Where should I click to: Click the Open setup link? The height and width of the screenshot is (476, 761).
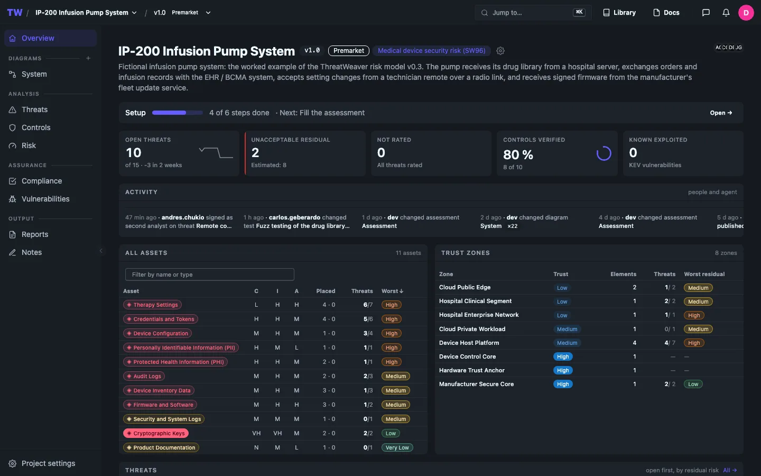pos(721,113)
